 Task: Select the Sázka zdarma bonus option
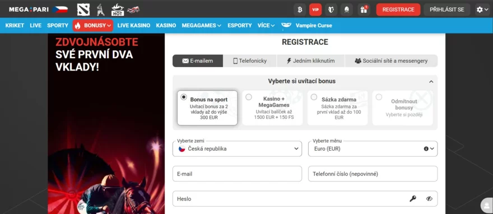tap(337, 108)
